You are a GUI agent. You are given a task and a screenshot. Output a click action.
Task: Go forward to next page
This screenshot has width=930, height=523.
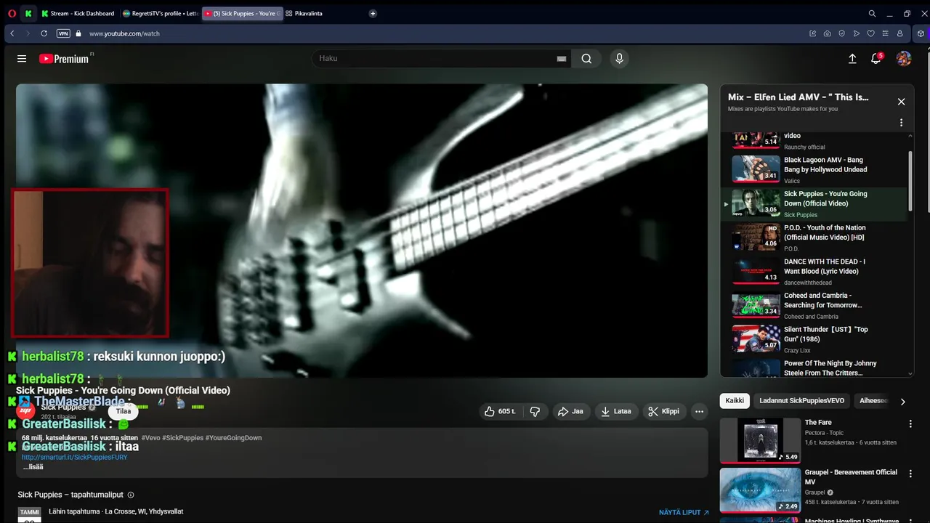point(28,33)
